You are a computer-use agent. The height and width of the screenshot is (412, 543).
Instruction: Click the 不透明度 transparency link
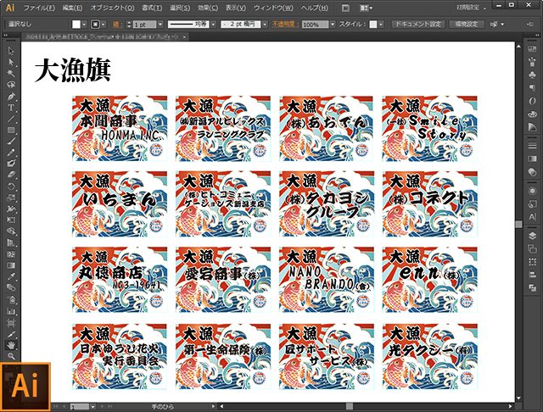(285, 25)
